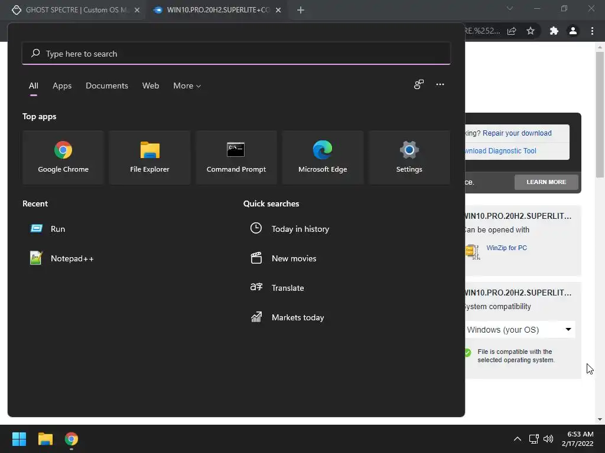Click the volume speaker tray icon
Image resolution: width=605 pixels, height=453 pixels.
(x=548, y=439)
